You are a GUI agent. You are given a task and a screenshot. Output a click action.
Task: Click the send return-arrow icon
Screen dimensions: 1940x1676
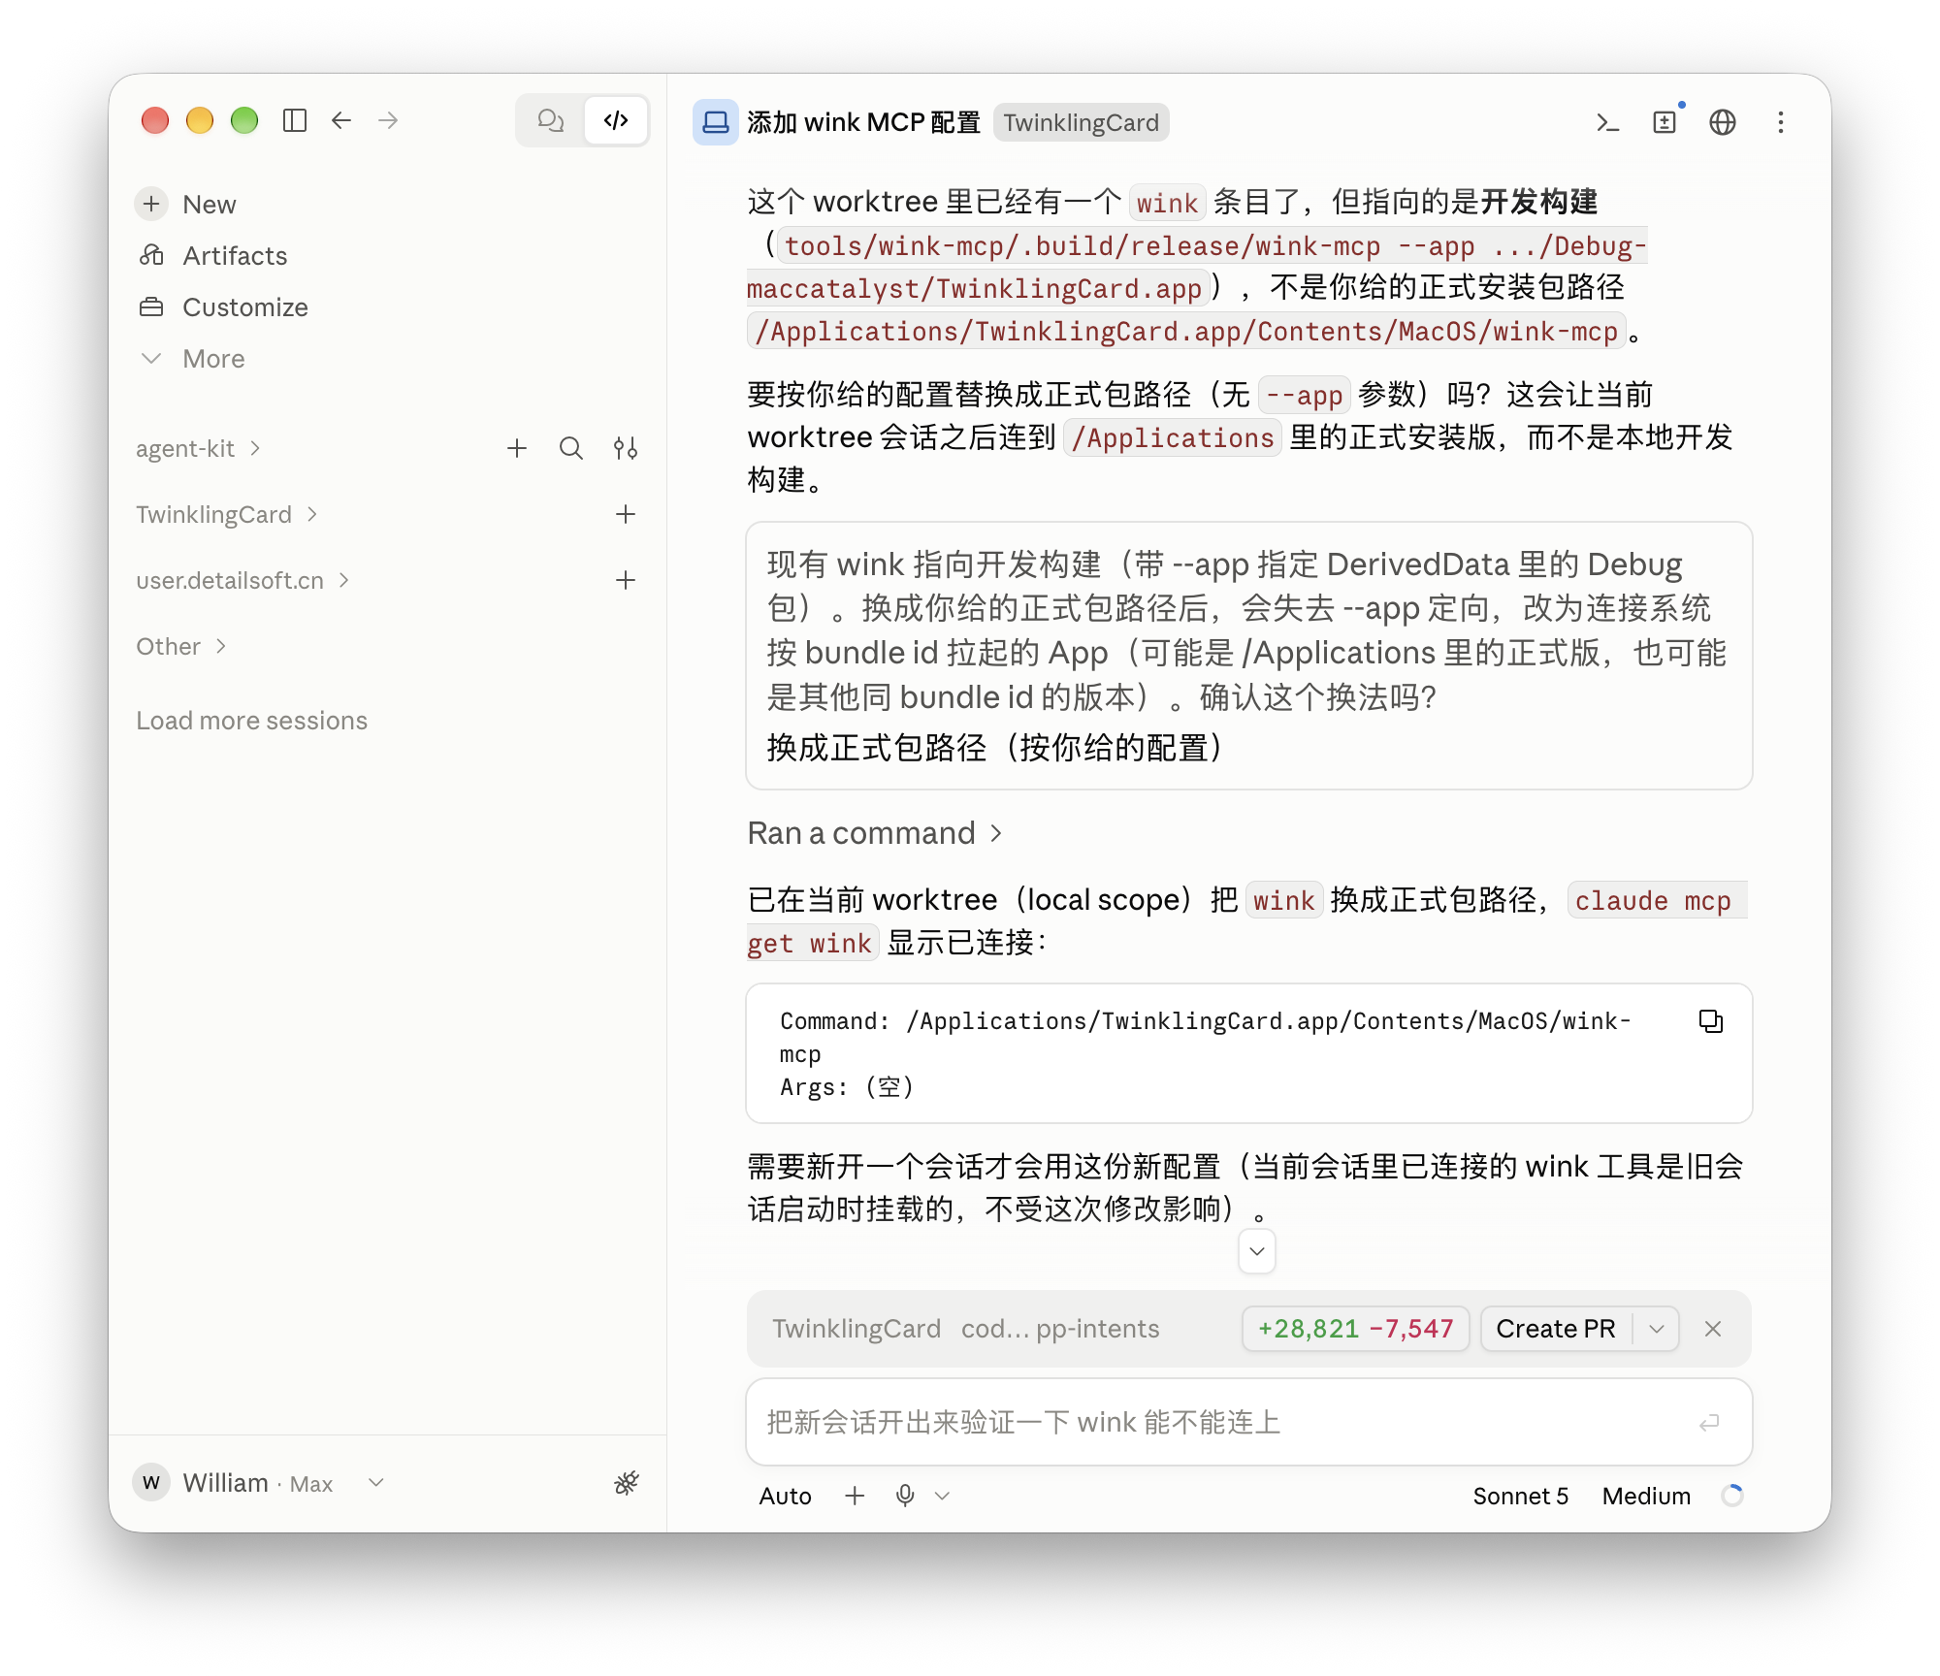click(x=1709, y=1422)
